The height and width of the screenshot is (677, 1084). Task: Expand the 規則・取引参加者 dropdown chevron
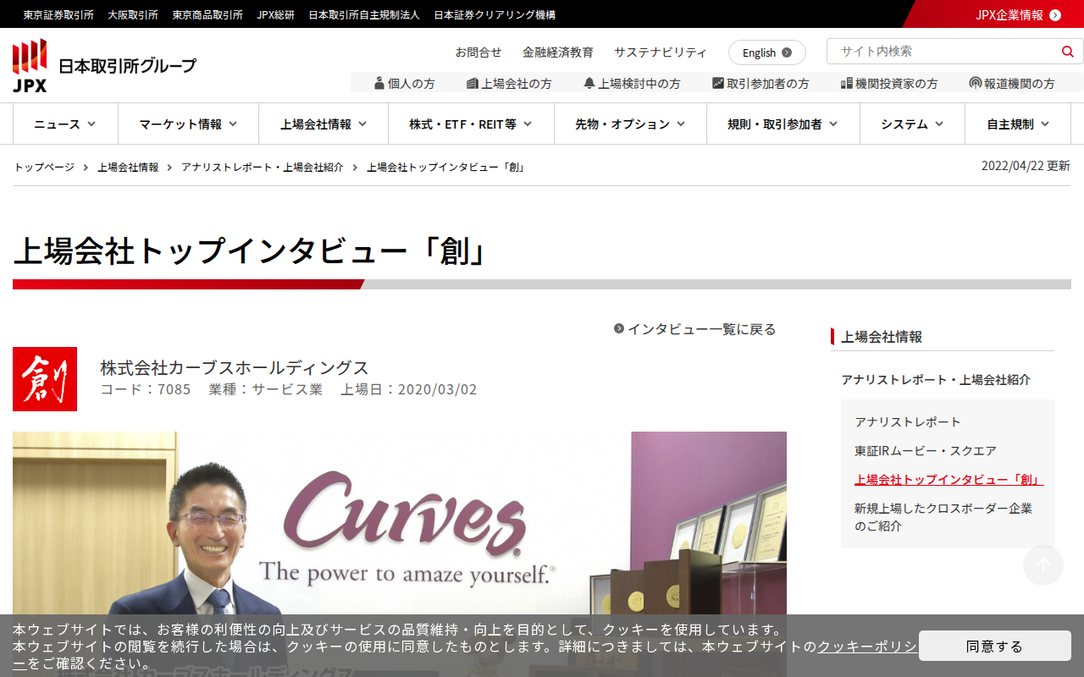coord(833,124)
